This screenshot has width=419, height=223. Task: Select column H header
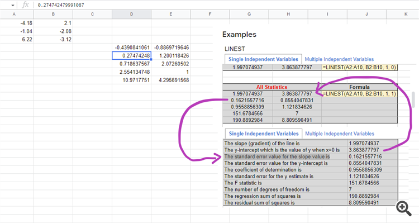coord(288,14)
